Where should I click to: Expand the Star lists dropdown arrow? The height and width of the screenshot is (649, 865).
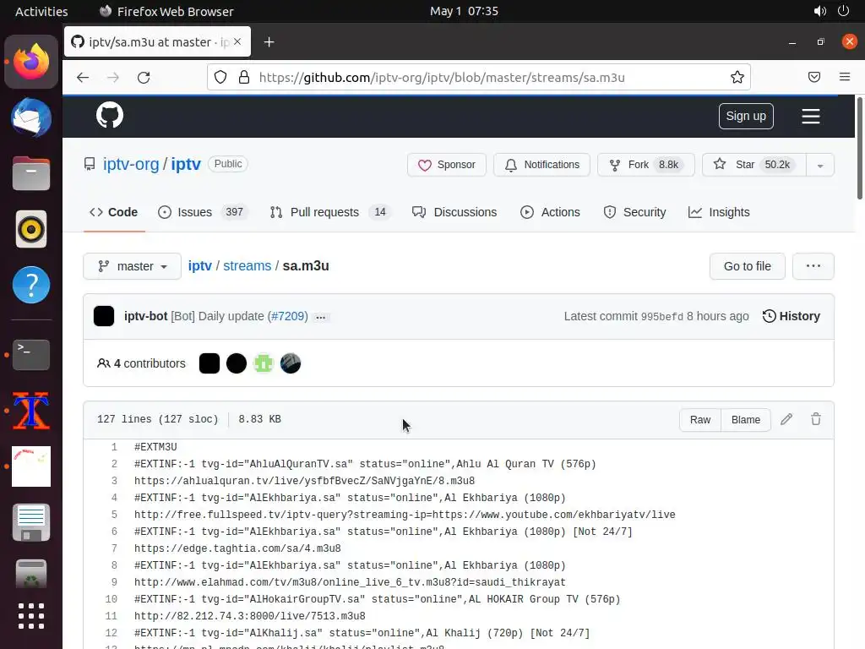pos(820,165)
